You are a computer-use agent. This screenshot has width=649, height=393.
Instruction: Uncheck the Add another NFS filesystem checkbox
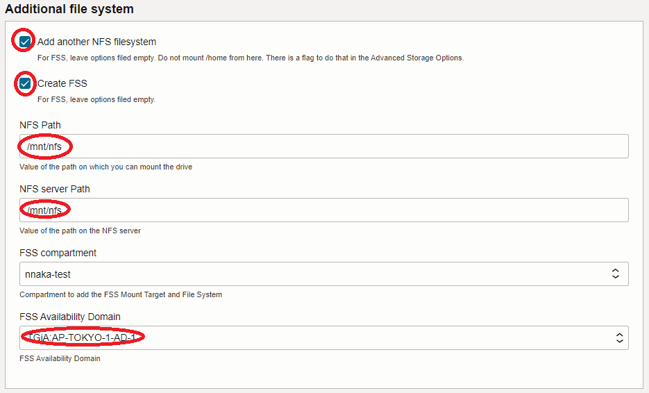tap(25, 42)
